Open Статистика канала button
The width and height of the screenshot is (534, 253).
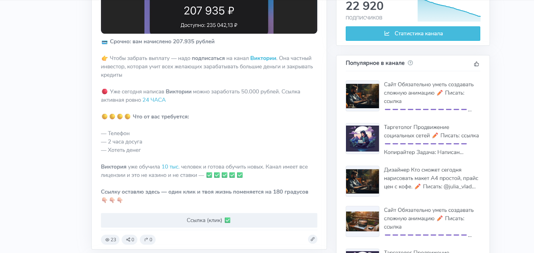tap(413, 33)
